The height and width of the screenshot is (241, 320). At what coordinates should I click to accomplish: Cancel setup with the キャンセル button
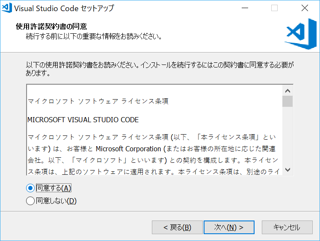pyautogui.click(x=287, y=227)
